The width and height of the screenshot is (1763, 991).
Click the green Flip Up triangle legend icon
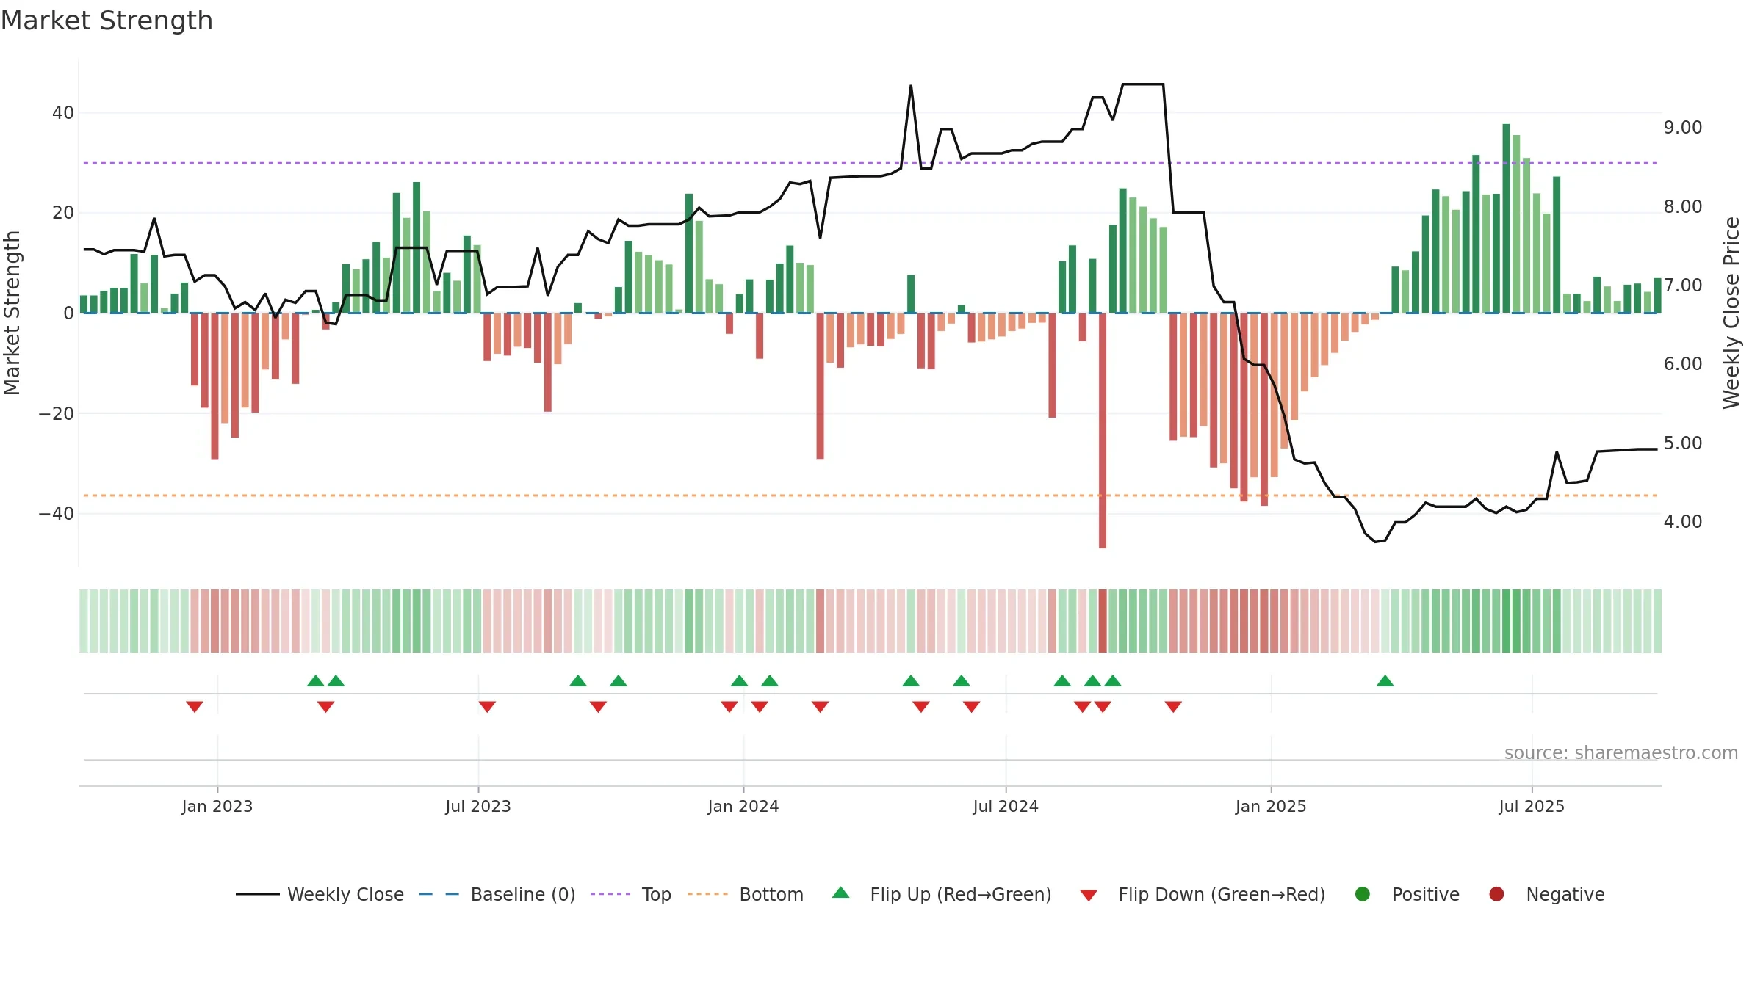click(841, 893)
